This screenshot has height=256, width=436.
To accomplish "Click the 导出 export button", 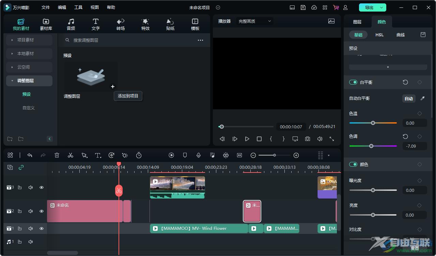I will tap(369, 7).
